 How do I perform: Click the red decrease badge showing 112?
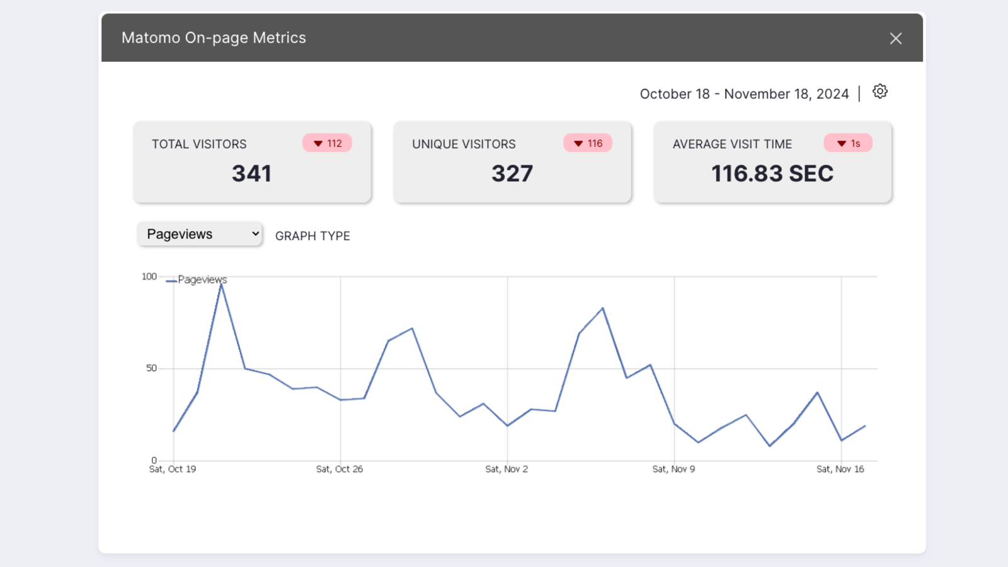click(x=327, y=143)
